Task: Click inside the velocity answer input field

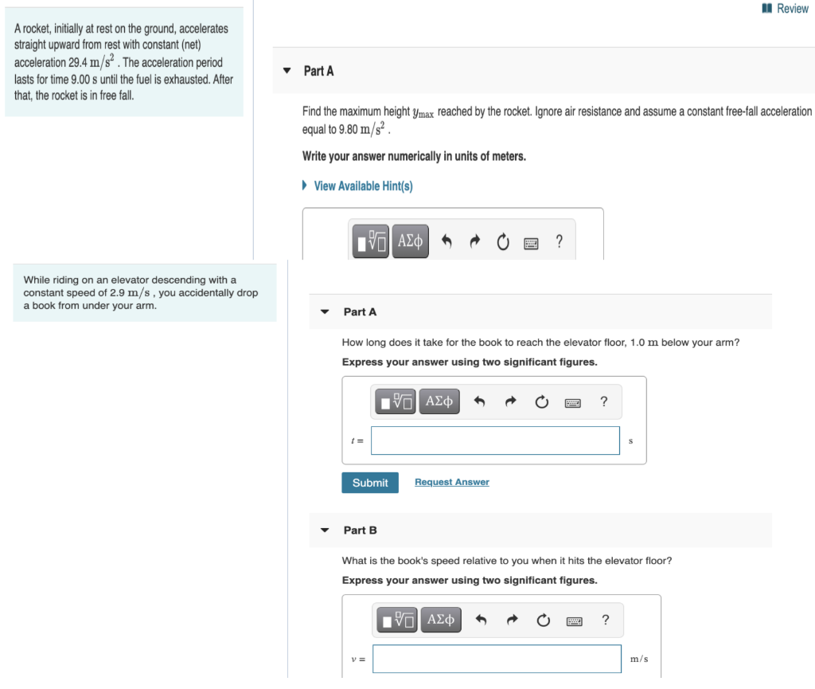Action: pos(497,659)
